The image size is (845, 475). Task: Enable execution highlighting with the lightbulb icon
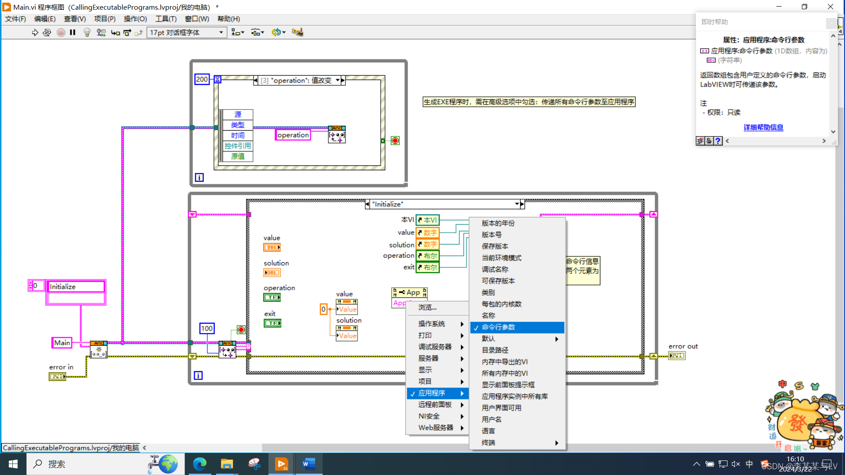tap(87, 32)
